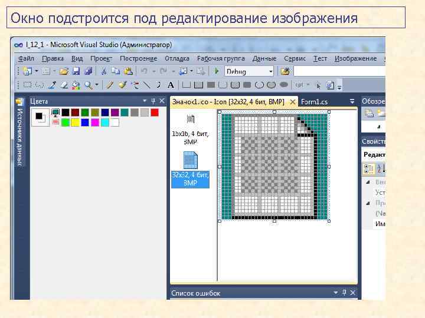Open the document tabs list dropdown
The height and width of the screenshot is (318, 425).
click(352, 101)
